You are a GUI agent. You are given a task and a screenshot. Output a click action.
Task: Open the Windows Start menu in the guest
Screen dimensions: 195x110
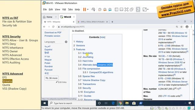tap(44, 103)
